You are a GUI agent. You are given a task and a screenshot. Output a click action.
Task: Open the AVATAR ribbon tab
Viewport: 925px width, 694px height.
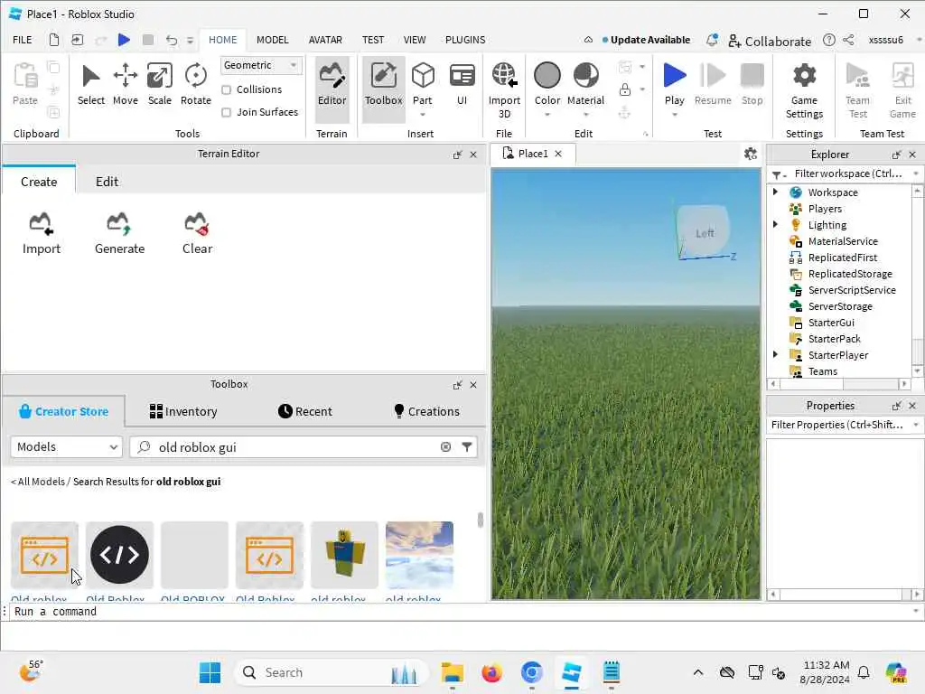325,40
